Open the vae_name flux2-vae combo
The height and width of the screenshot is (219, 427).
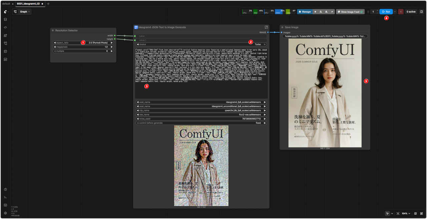(x=201, y=114)
